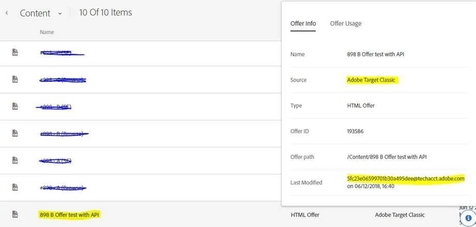The height and width of the screenshot is (227, 476).
Task: Click Adobe Target Classic in the bottom list row
Action: 399,215
